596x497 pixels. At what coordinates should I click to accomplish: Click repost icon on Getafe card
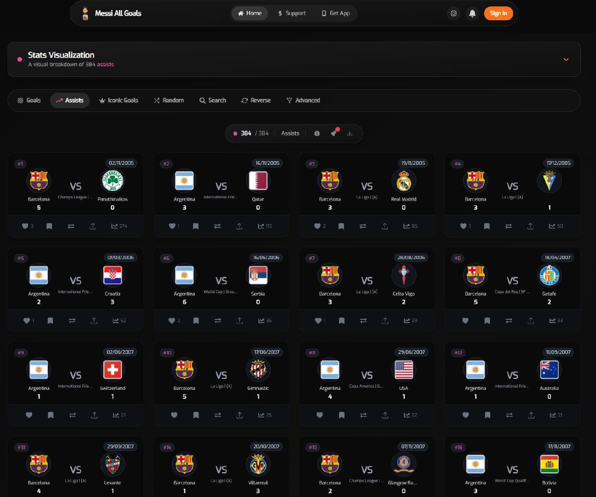pos(509,321)
